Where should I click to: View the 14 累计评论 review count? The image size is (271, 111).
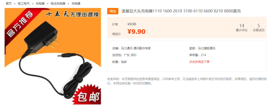click(242, 28)
